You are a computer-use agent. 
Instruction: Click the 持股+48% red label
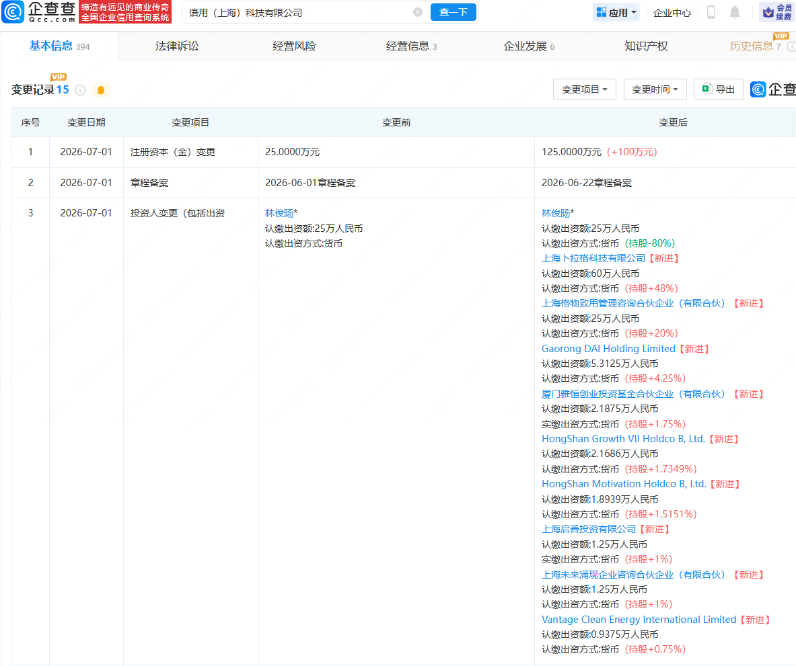(651, 288)
